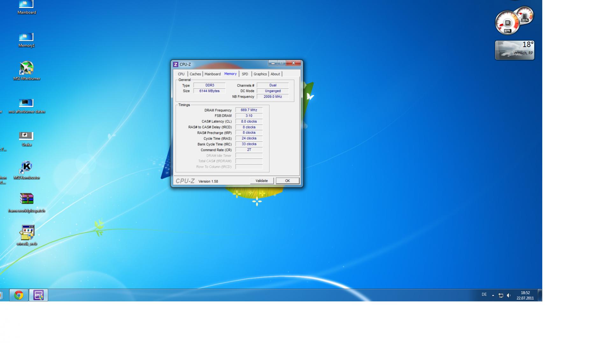This screenshot has width=611, height=343.
Task: Open the About tab
Action: pos(275,74)
